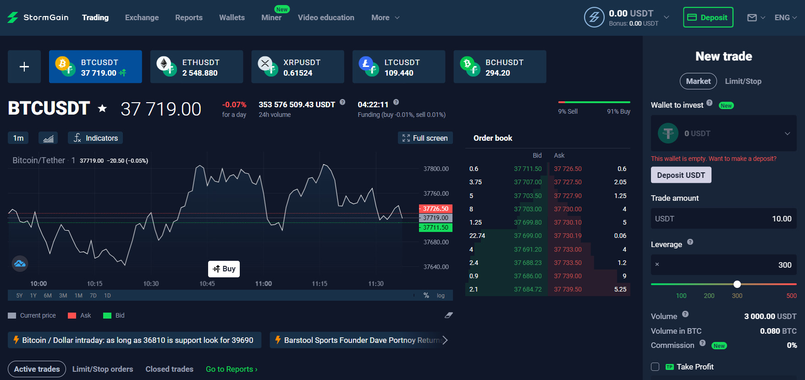Switch to Limit/Stop orders tab
Viewport: 805px width, 380px height.
click(x=103, y=369)
